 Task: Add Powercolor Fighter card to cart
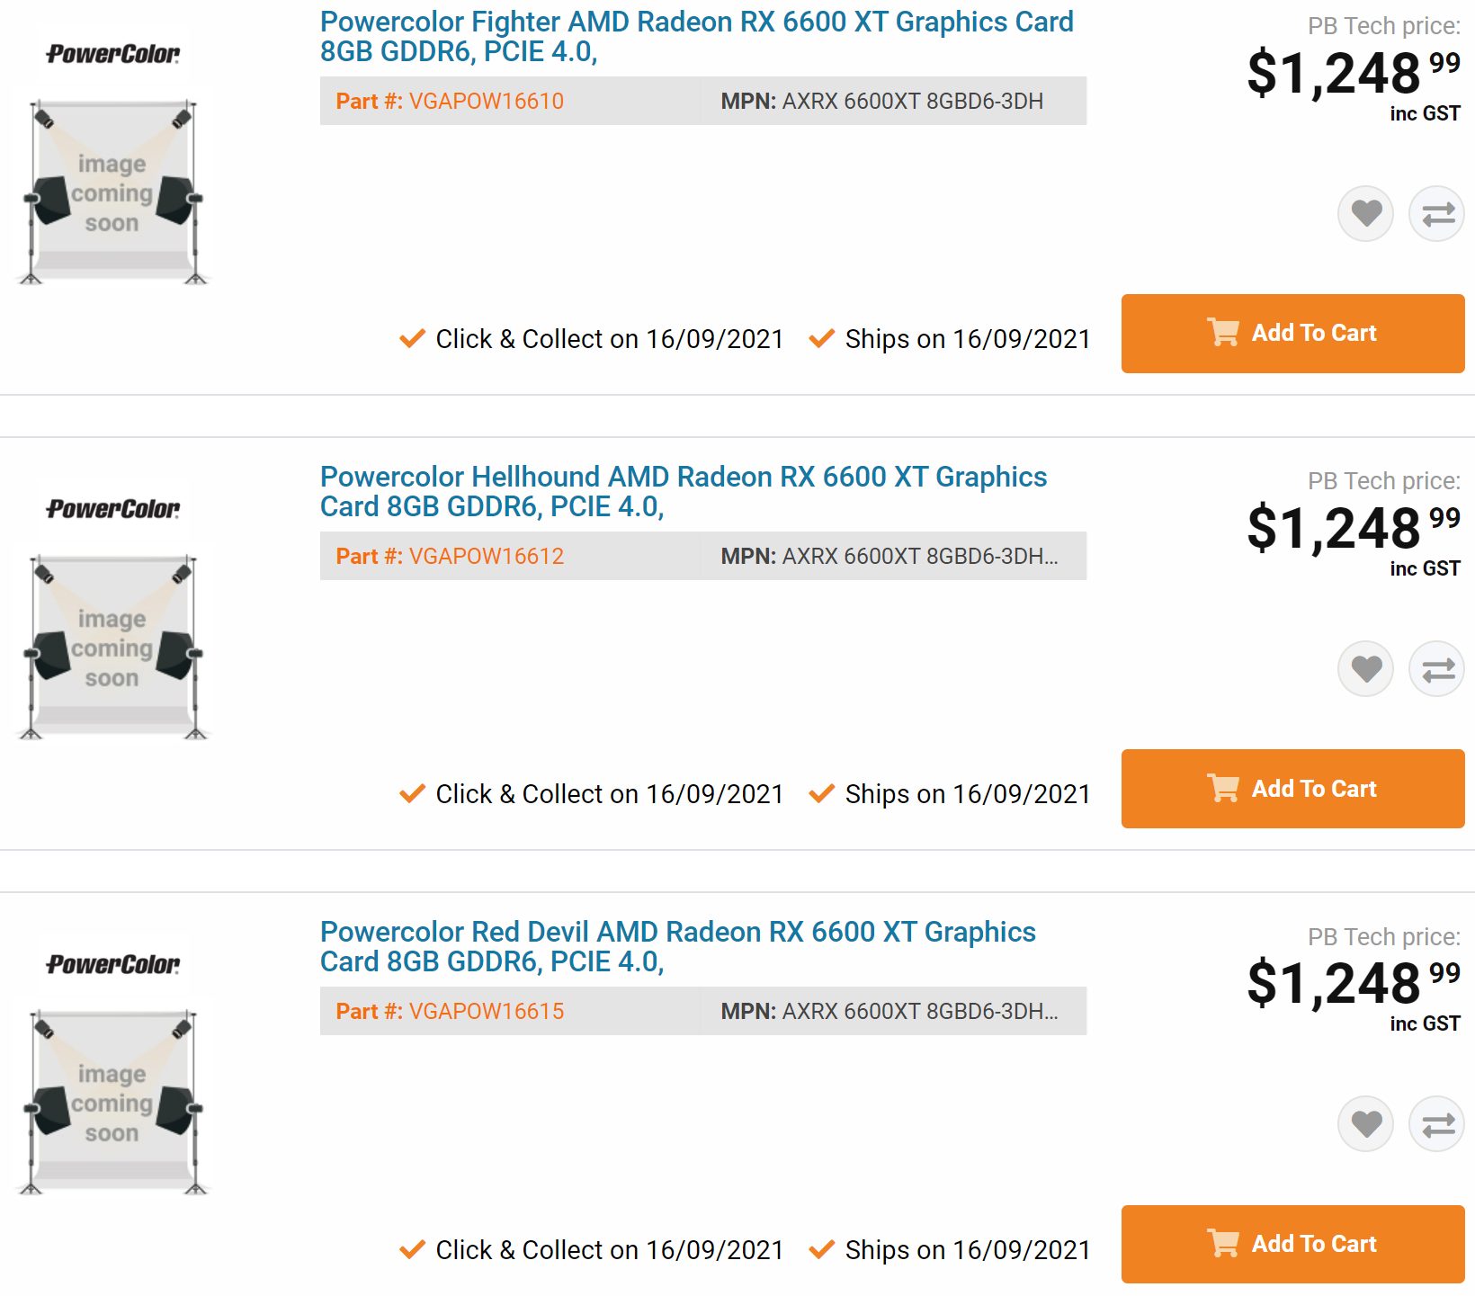(x=1292, y=334)
